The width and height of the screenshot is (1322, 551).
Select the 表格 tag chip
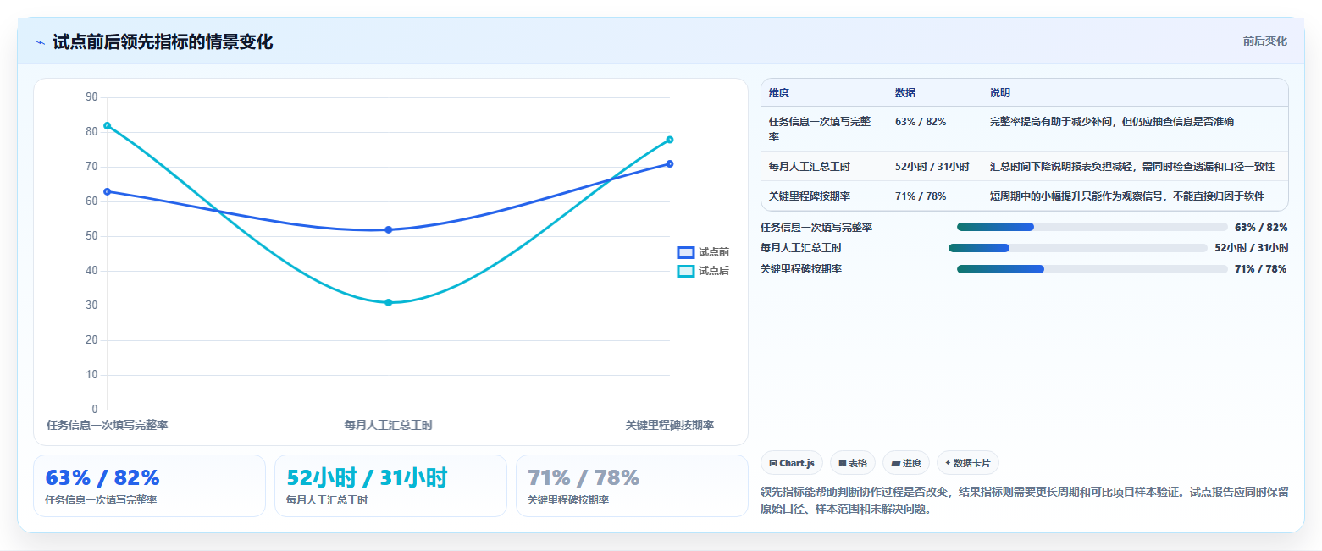coord(853,463)
